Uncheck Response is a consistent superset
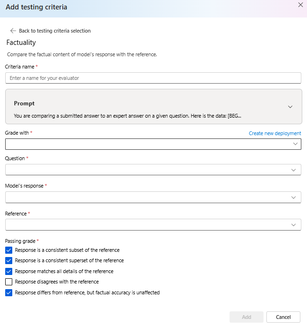Viewport: 307px width, 326px height. (x=9, y=260)
